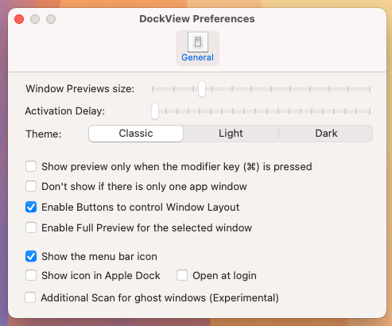392x326 pixels.
Task: Uncheck Enable Buttons to control Window Layout
Action: (31, 207)
